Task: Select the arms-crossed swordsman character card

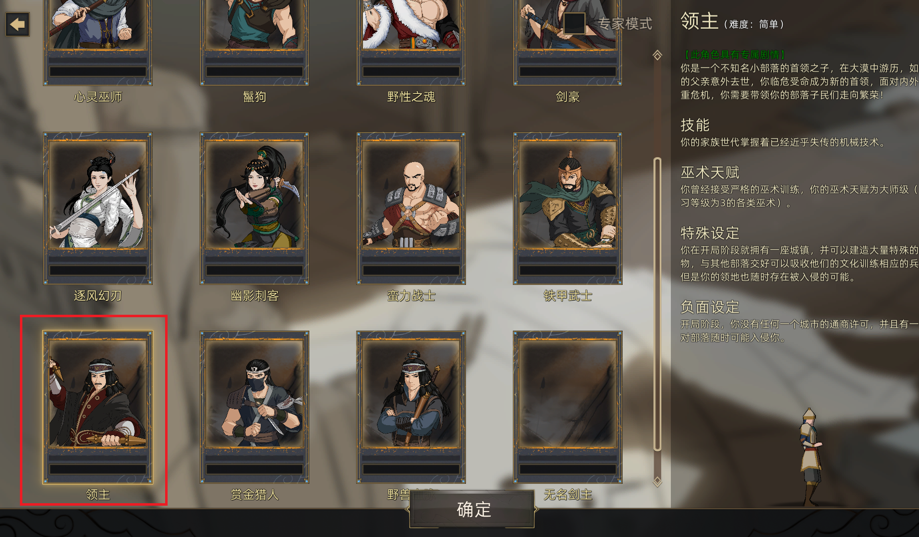Action: [x=411, y=407]
